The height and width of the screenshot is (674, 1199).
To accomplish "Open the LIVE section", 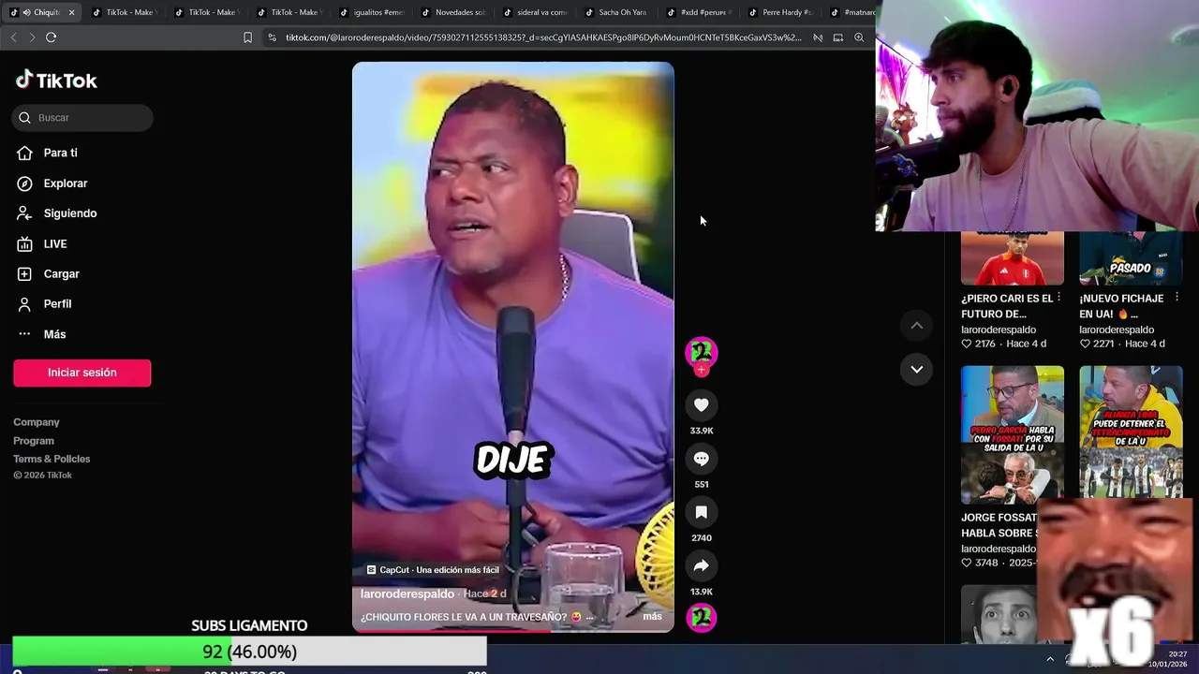I will click(54, 243).
